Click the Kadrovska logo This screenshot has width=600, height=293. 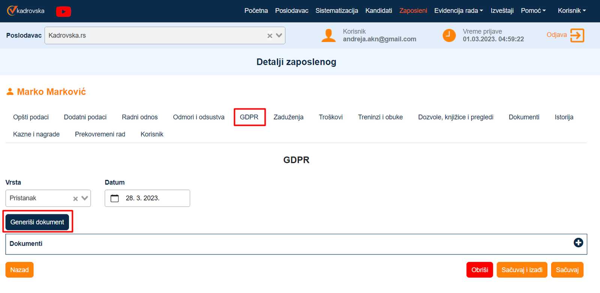pos(25,11)
